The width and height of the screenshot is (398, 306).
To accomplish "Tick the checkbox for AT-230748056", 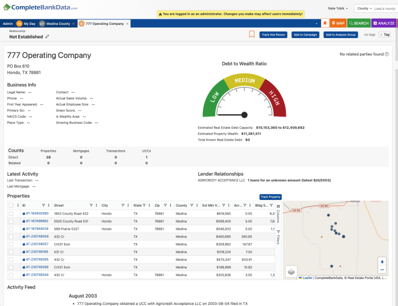I will pyautogui.click(x=11, y=236).
